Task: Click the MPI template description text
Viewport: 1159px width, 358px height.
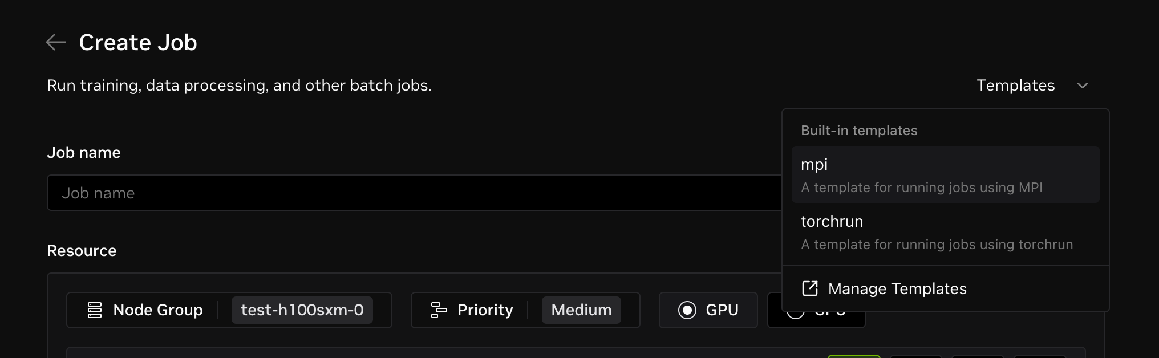Action: [x=921, y=188]
